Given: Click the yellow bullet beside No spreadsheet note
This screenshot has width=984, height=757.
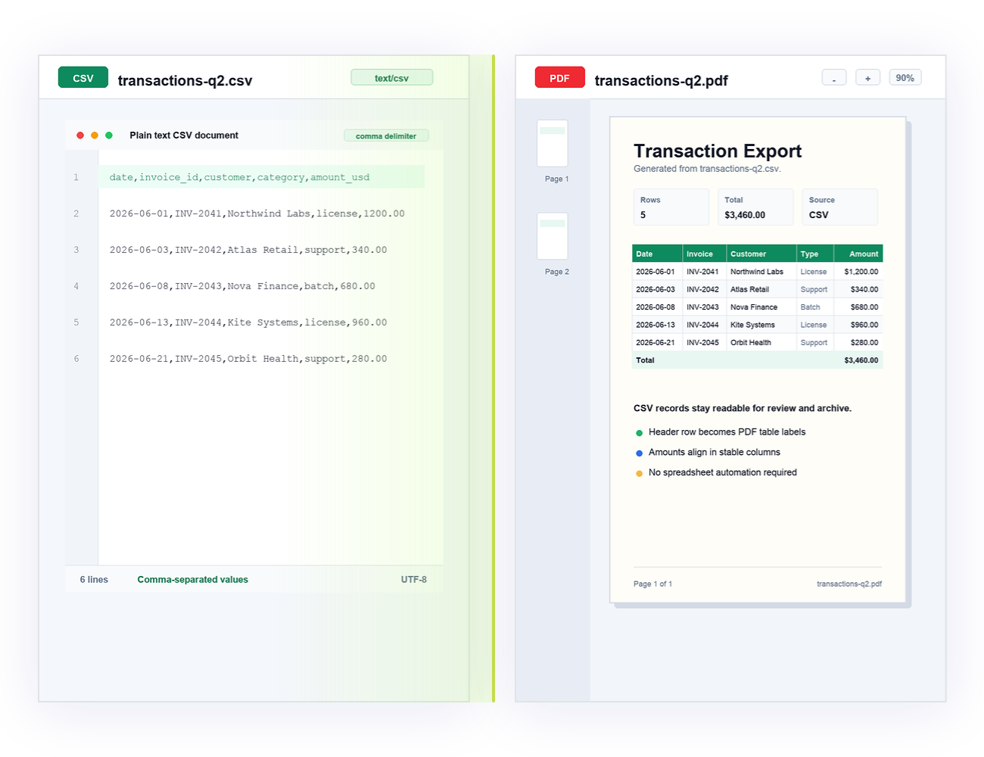Looking at the screenshot, I should tap(640, 473).
